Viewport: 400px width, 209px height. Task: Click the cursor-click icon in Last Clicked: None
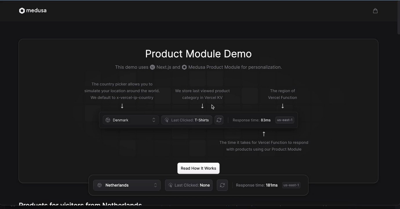(x=170, y=185)
